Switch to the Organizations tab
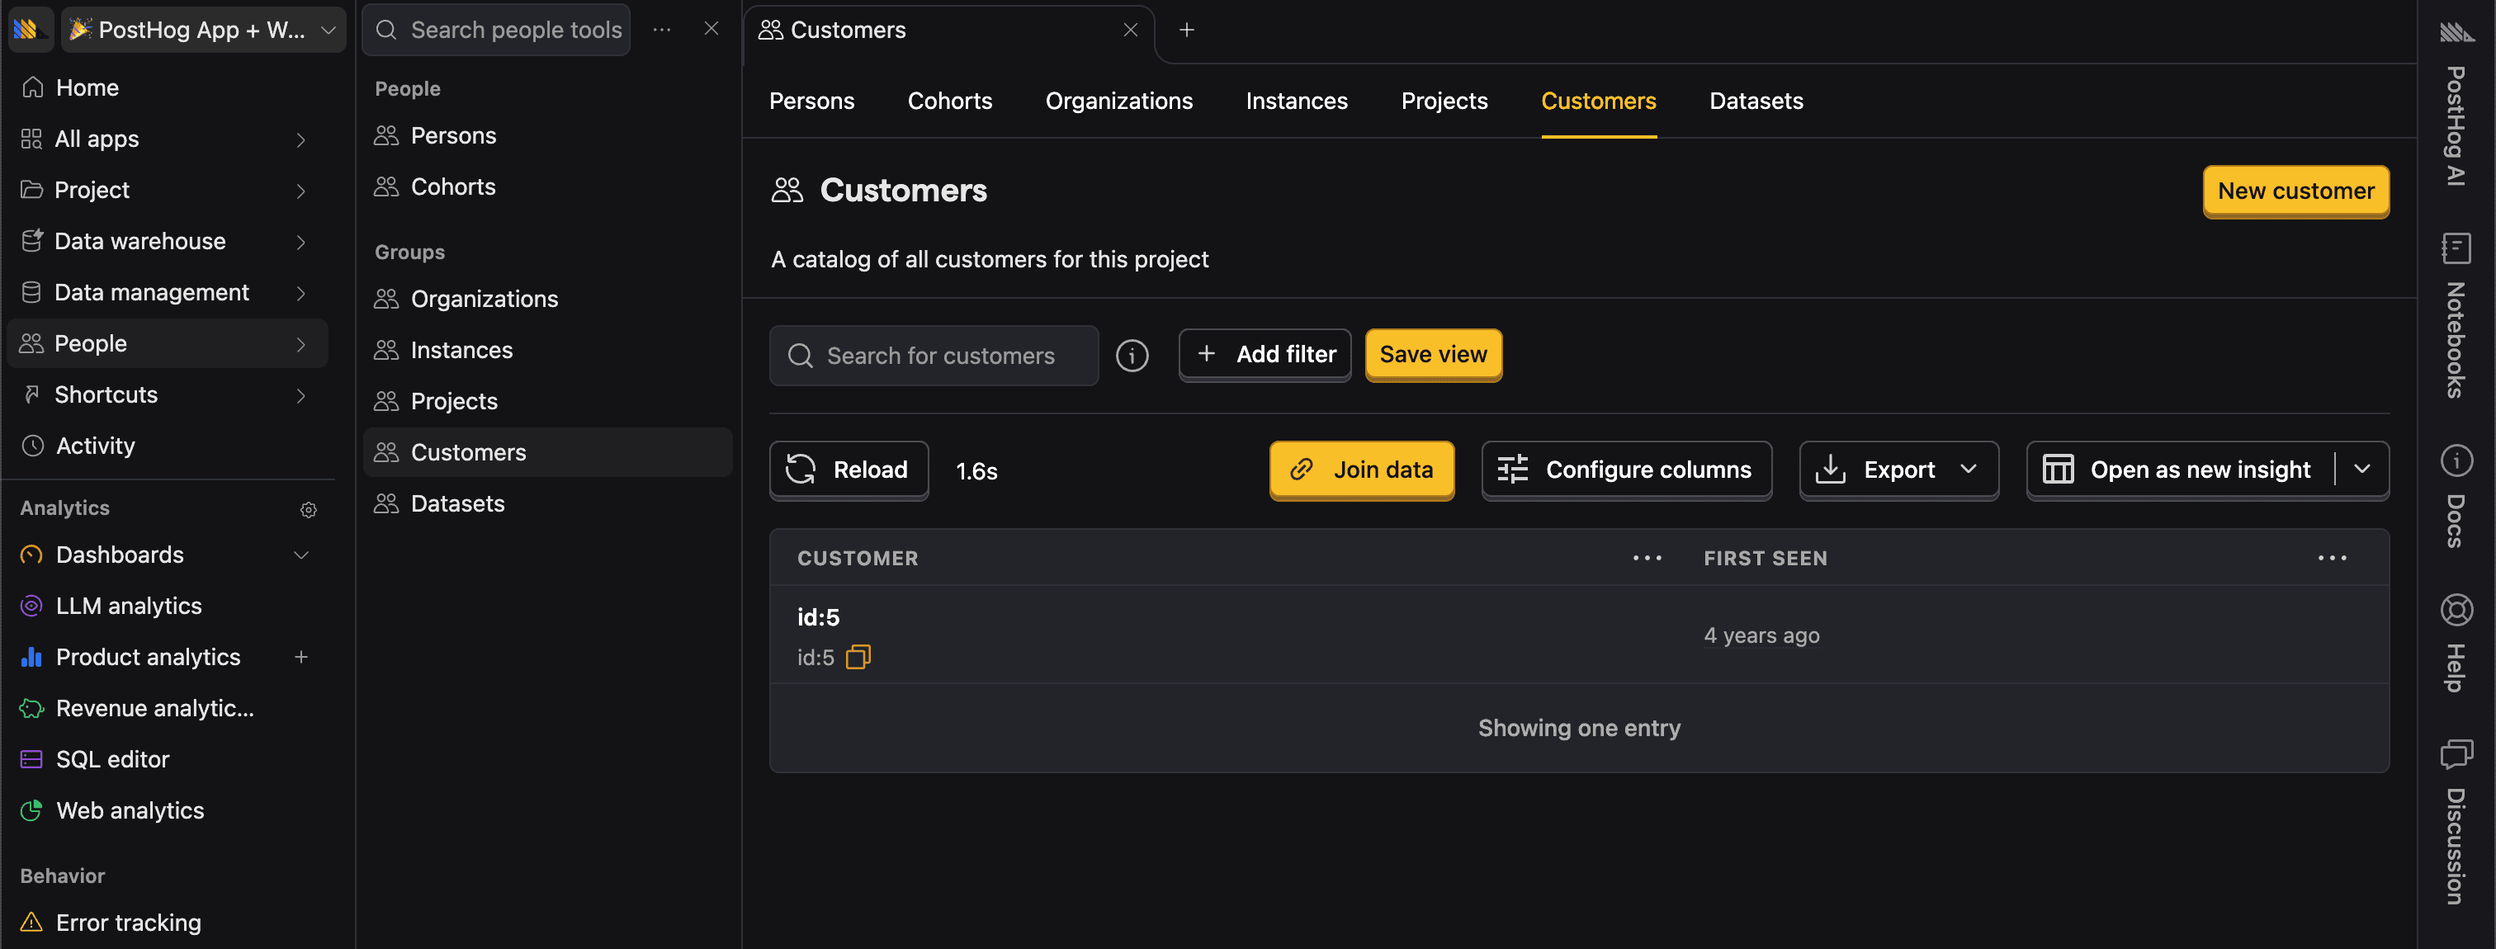 coord(1118,101)
